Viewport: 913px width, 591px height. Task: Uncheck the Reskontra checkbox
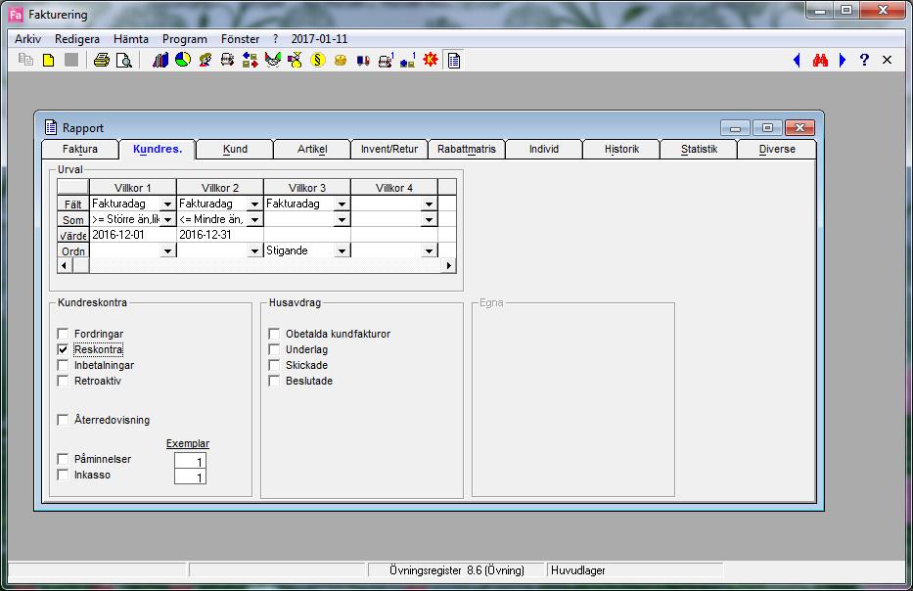tap(63, 349)
